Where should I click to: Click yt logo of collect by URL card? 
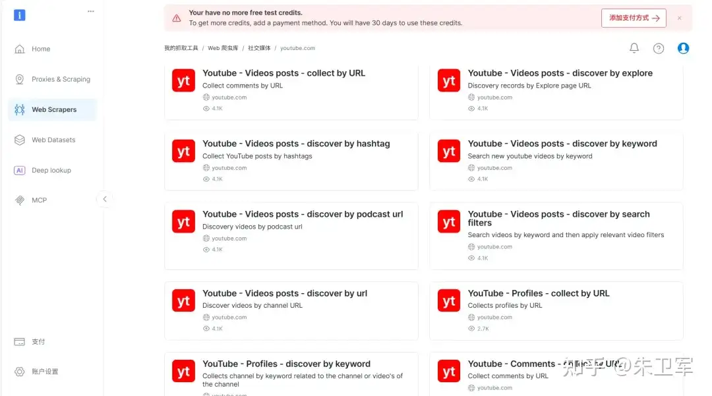point(183,80)
